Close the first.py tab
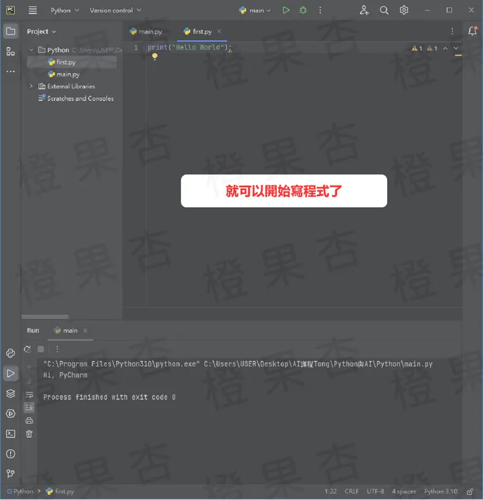 [x=219, y=31]
